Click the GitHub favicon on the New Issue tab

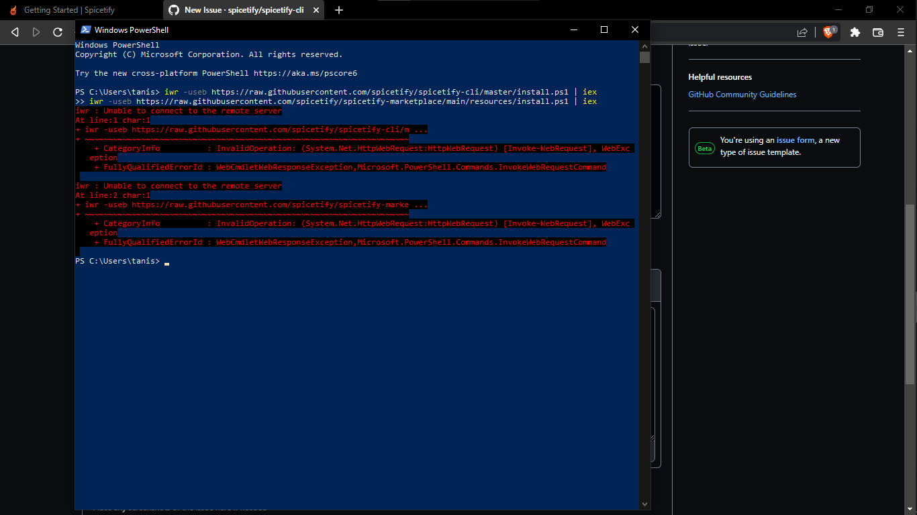click(x=174, y=10)
